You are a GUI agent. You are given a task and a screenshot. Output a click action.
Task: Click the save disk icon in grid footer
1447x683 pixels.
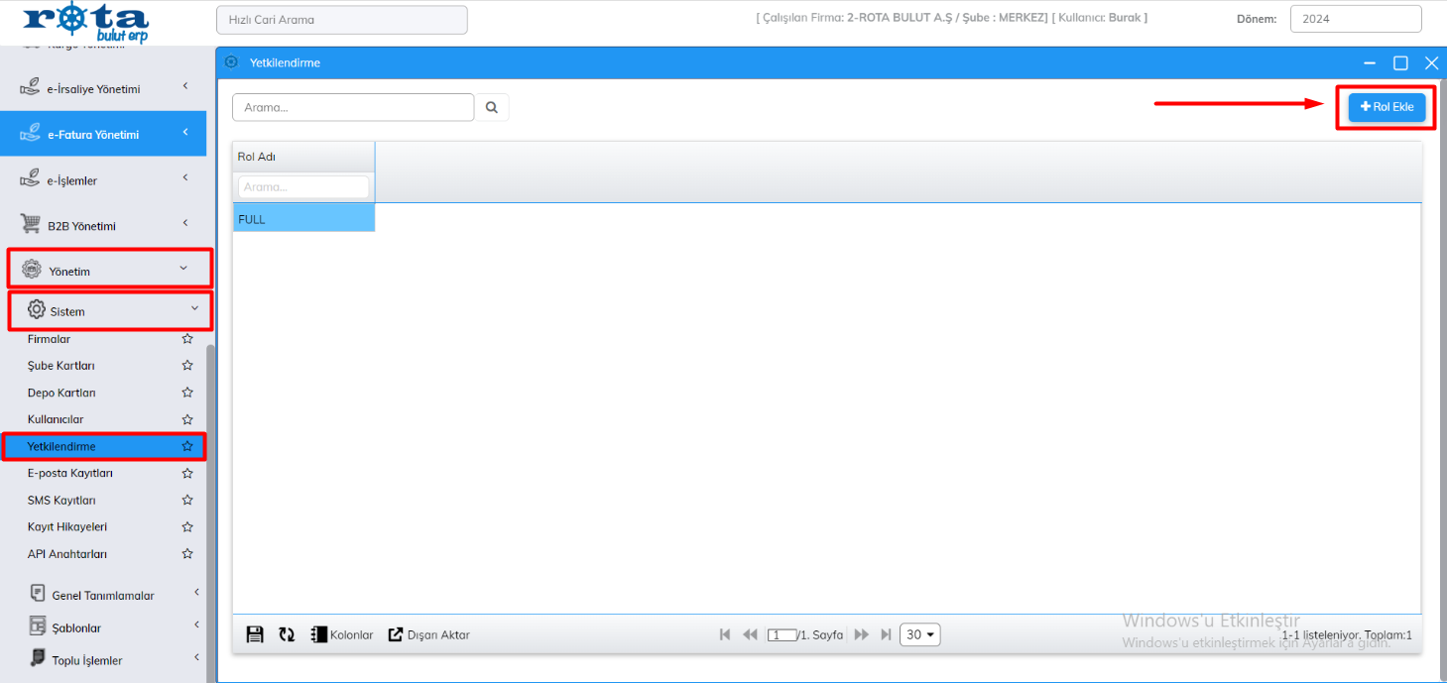coord(255,634)
